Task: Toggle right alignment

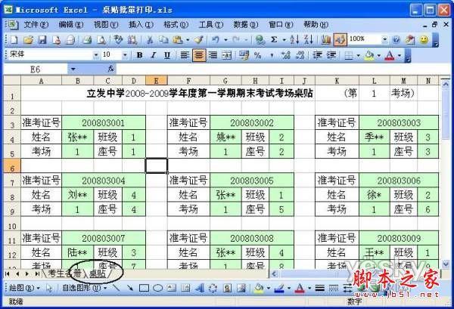Action: pos(213,55)
